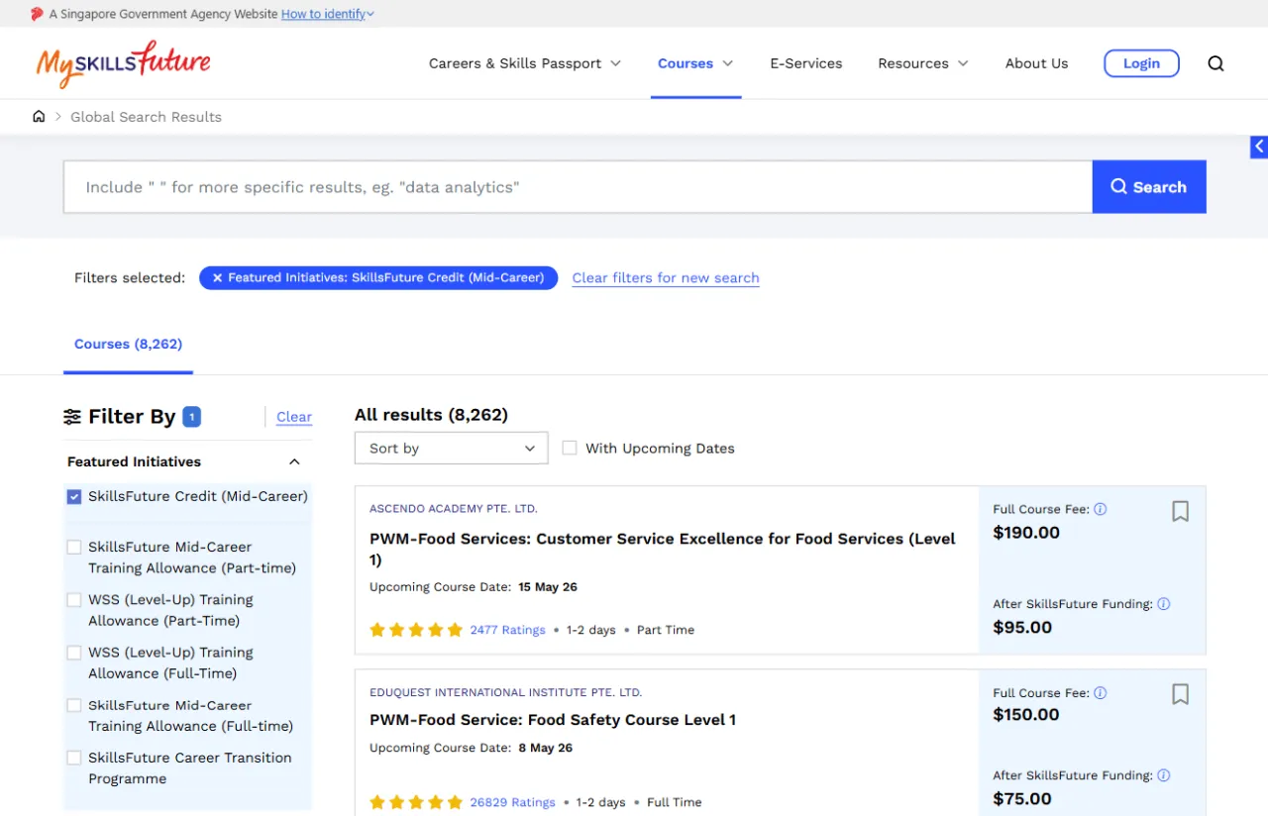Open About Us in the top navigation

[1036, 63]
